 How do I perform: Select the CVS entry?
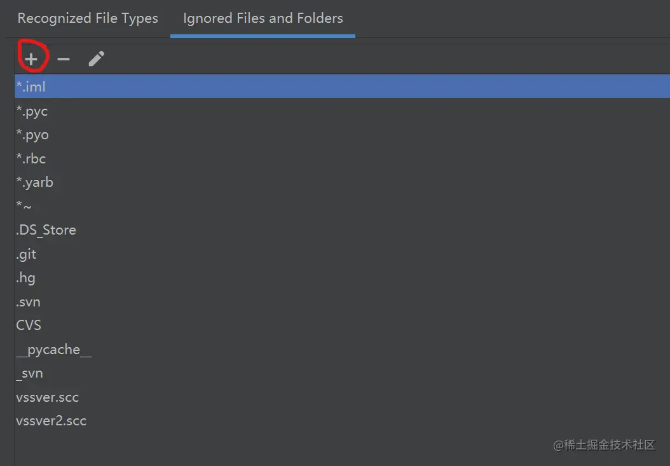pos(342,326)
